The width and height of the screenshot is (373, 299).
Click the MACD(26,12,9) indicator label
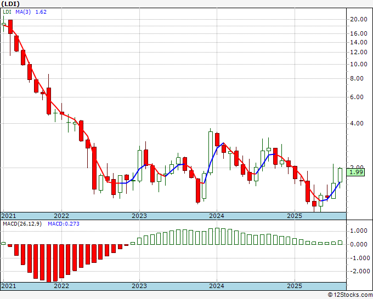[x=22, y=224]
